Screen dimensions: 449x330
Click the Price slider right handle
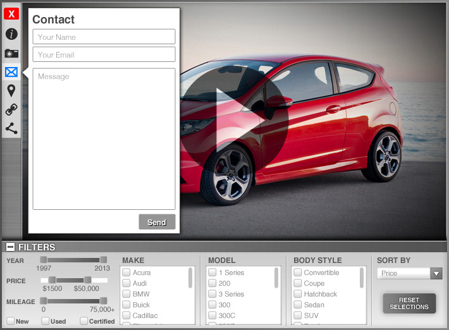coord(88,280)
